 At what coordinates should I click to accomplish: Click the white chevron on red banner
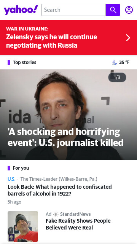coord(128,38)
